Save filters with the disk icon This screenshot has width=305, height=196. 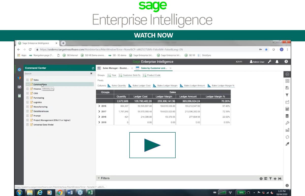point(280,179)
